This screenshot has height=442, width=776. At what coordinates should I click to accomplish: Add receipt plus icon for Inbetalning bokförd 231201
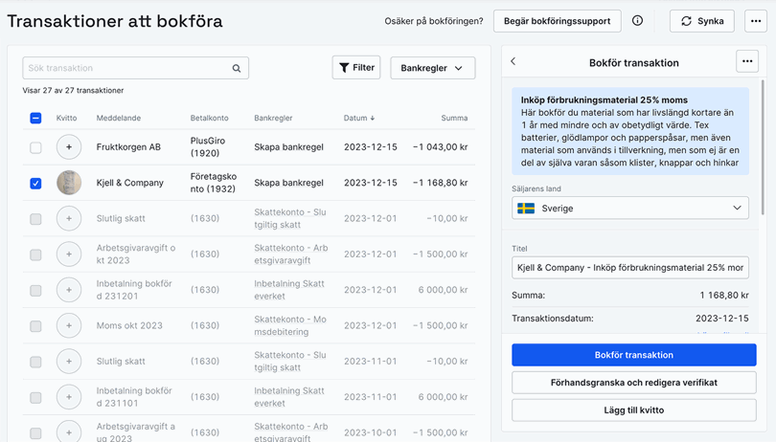click(x=69, y=290)
